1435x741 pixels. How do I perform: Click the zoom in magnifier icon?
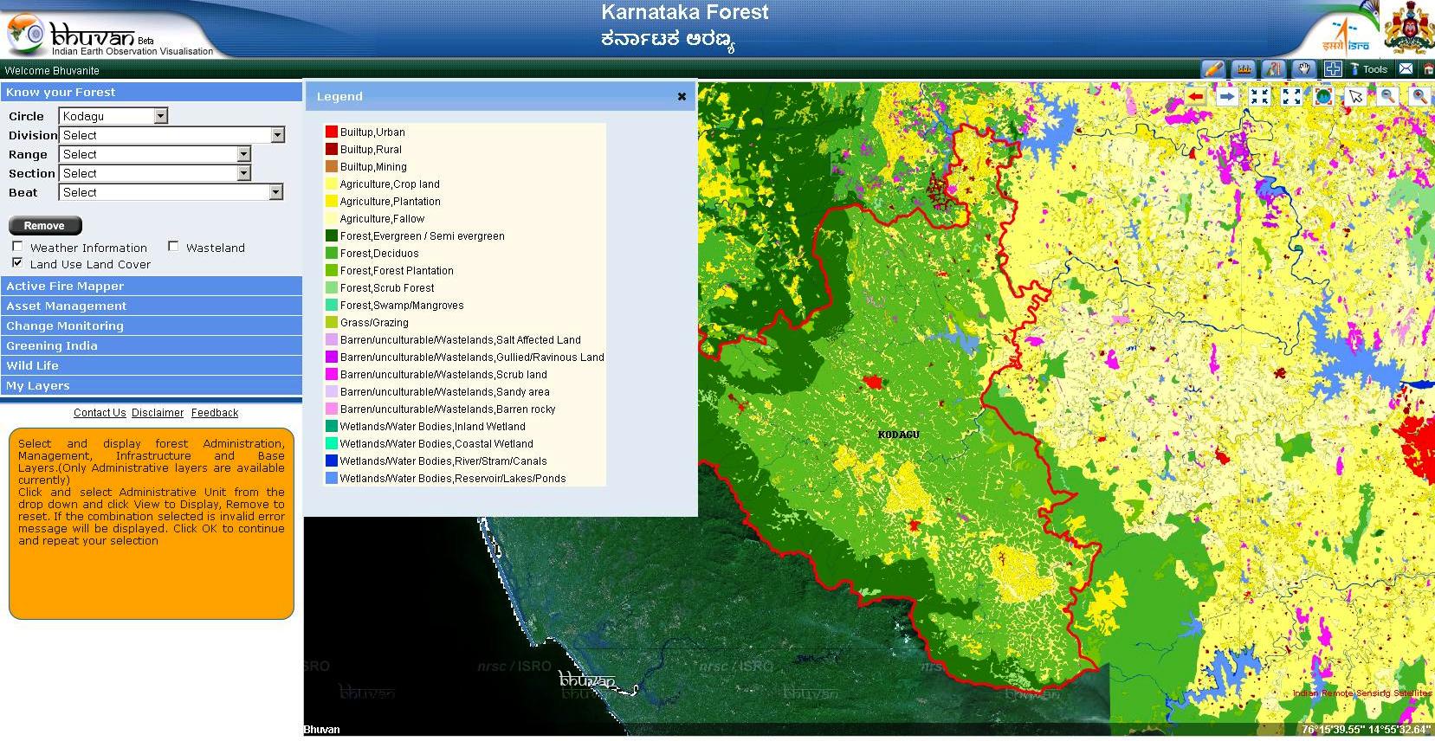tap(1419, 97)
